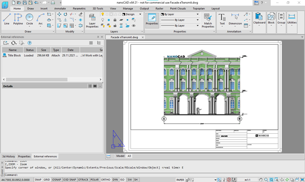Select the Line drawing tool
The height and width of the screenshot is (182, 305).
click(7, 19)
